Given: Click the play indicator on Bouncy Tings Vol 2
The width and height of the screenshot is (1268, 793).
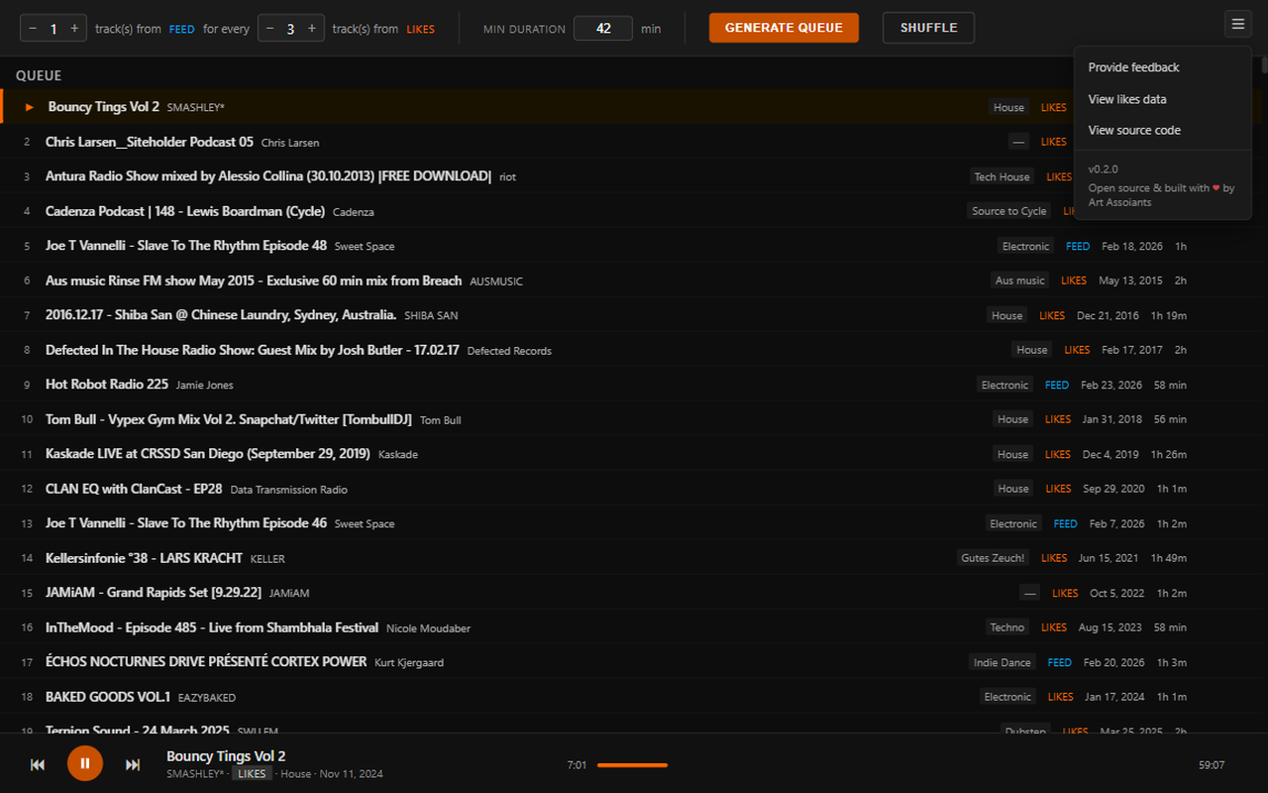Looking at the screenshot, I should pyautogui.click(x=30, y=107).
